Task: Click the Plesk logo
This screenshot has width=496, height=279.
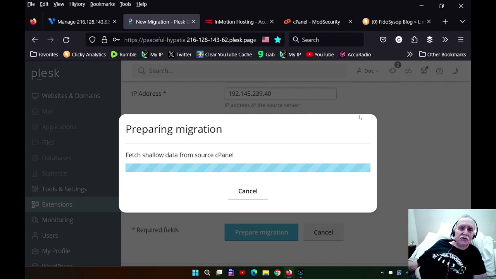Action: pos(45,73)
